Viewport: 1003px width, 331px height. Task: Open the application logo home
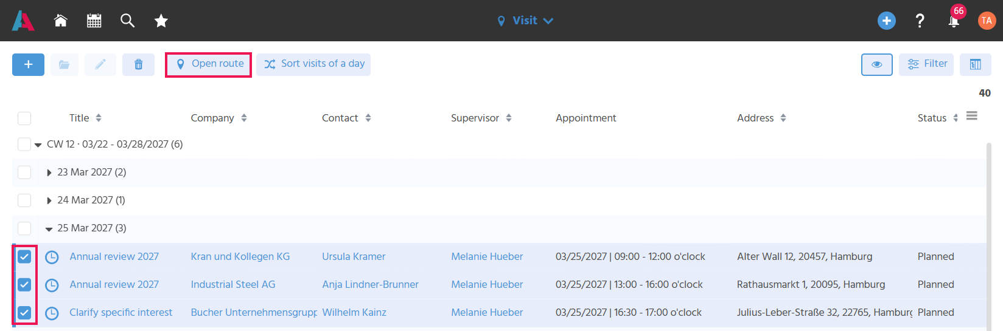click(23, 21)
